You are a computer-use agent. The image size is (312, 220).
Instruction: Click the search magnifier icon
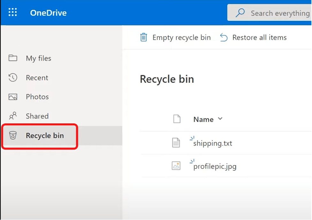[x=240, y=13]
